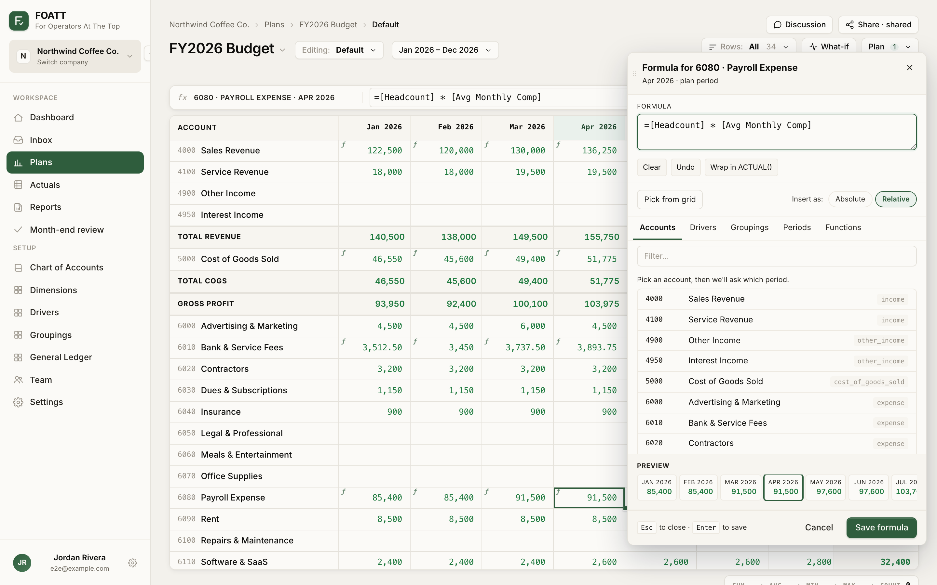937x585 pixels.
Task: Click the account Filter field
Action: pyautogui.click(x=777, y=256)
